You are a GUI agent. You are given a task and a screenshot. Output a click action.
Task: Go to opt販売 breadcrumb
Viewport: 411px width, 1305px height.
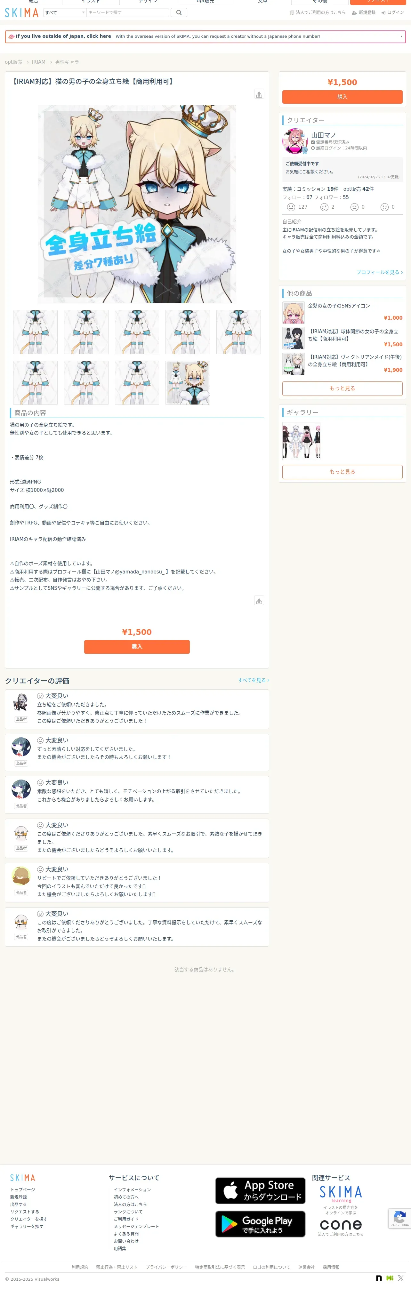(14, 62)
